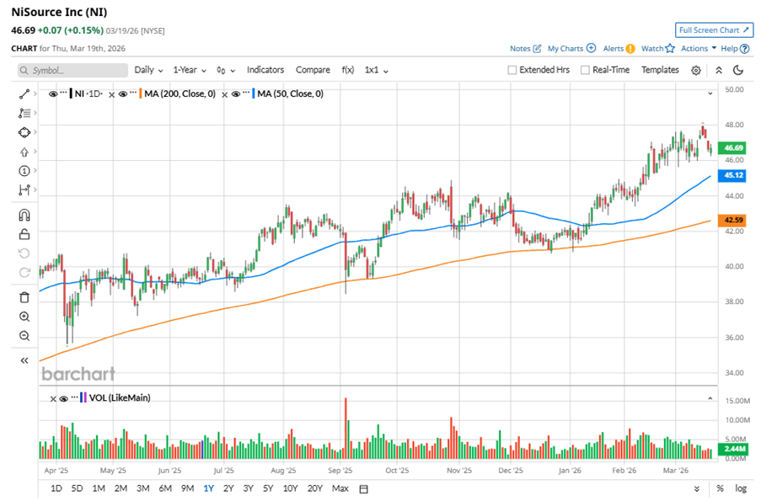Expand the 1-Year period dropdown
Viewport: 761px width, 501px height.
pos(190,70)
